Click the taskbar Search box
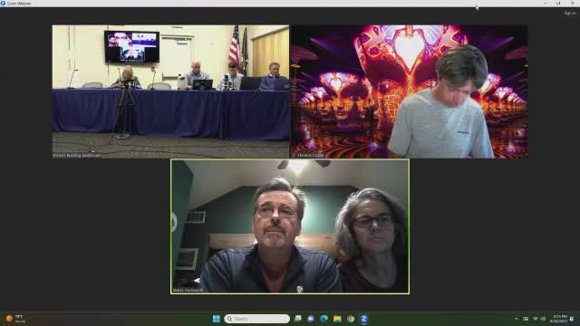The width and height of the screenshot is (580, 326). (x=257, y=319)
